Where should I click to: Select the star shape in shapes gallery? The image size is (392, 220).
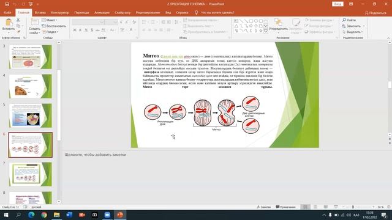tap(261, 31)
